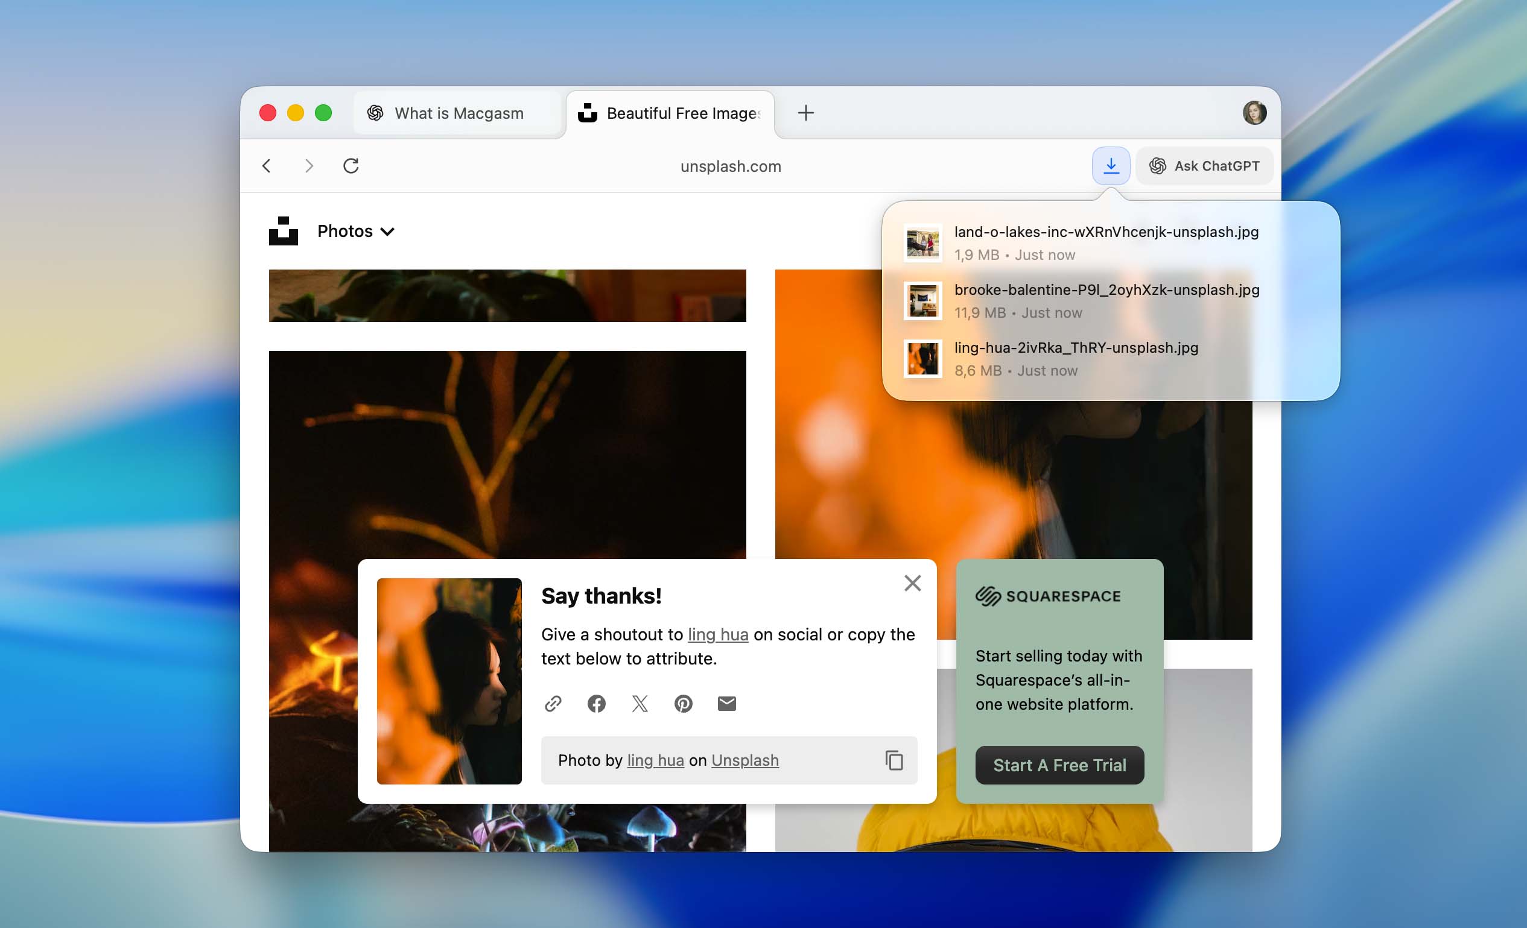Share the photo on X
1527x928 pixels.
point(640,703)
